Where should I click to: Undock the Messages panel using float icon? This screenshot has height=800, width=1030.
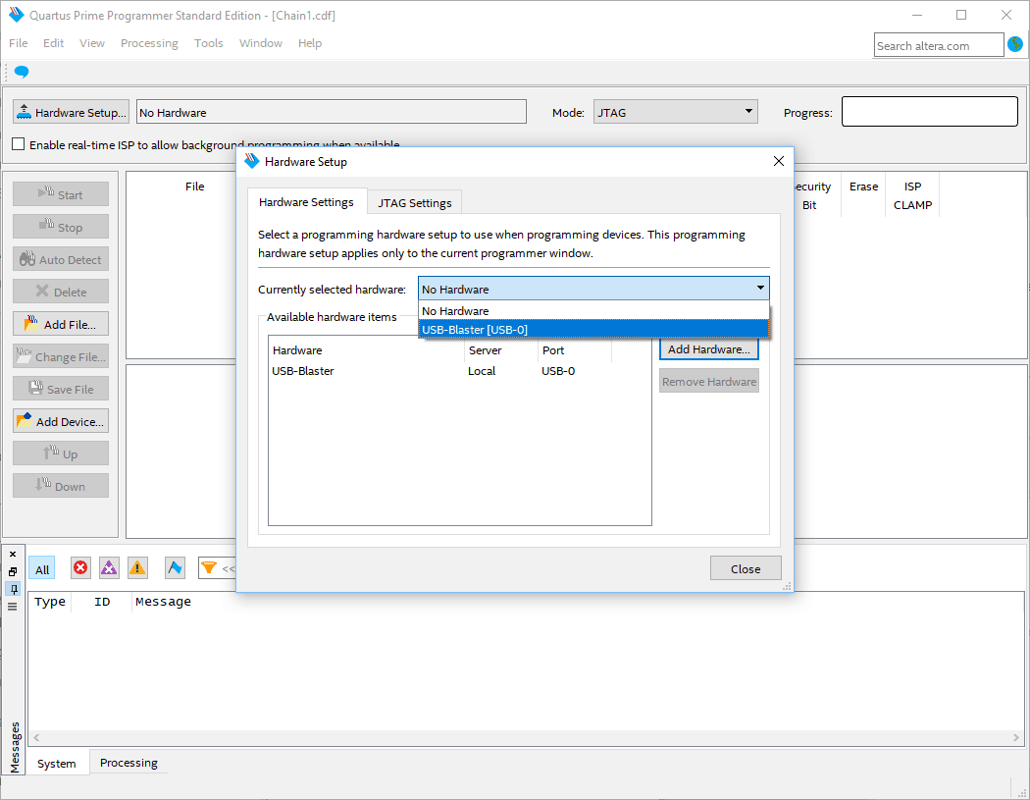pyautogui.click(x=13, y=571)
